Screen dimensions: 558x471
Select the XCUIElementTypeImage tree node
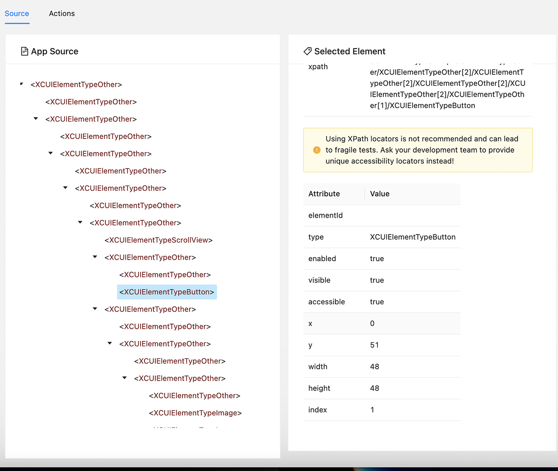(x=195, y=413)
